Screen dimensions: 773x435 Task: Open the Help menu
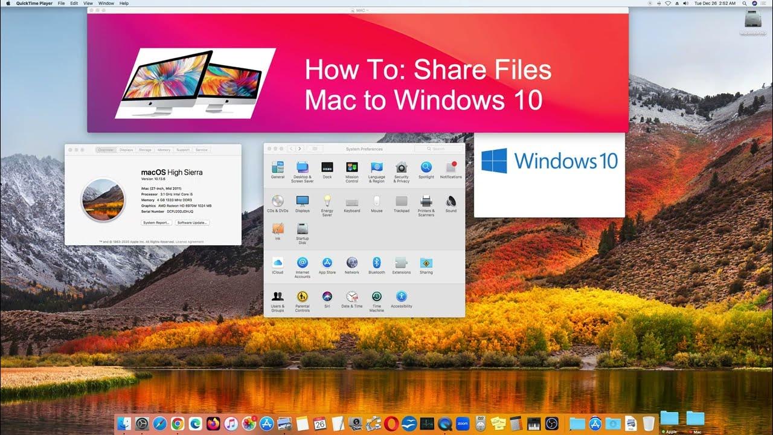tap(124, 3)
